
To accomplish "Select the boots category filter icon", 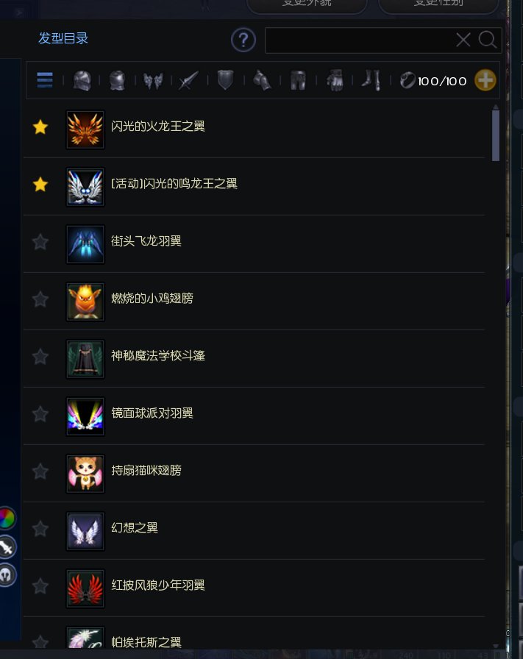I will click(371, 80).
